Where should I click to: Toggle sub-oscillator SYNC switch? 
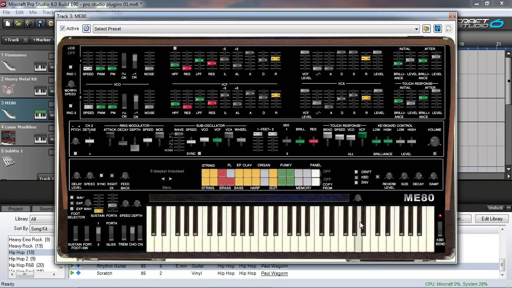(x=200, y=154)
